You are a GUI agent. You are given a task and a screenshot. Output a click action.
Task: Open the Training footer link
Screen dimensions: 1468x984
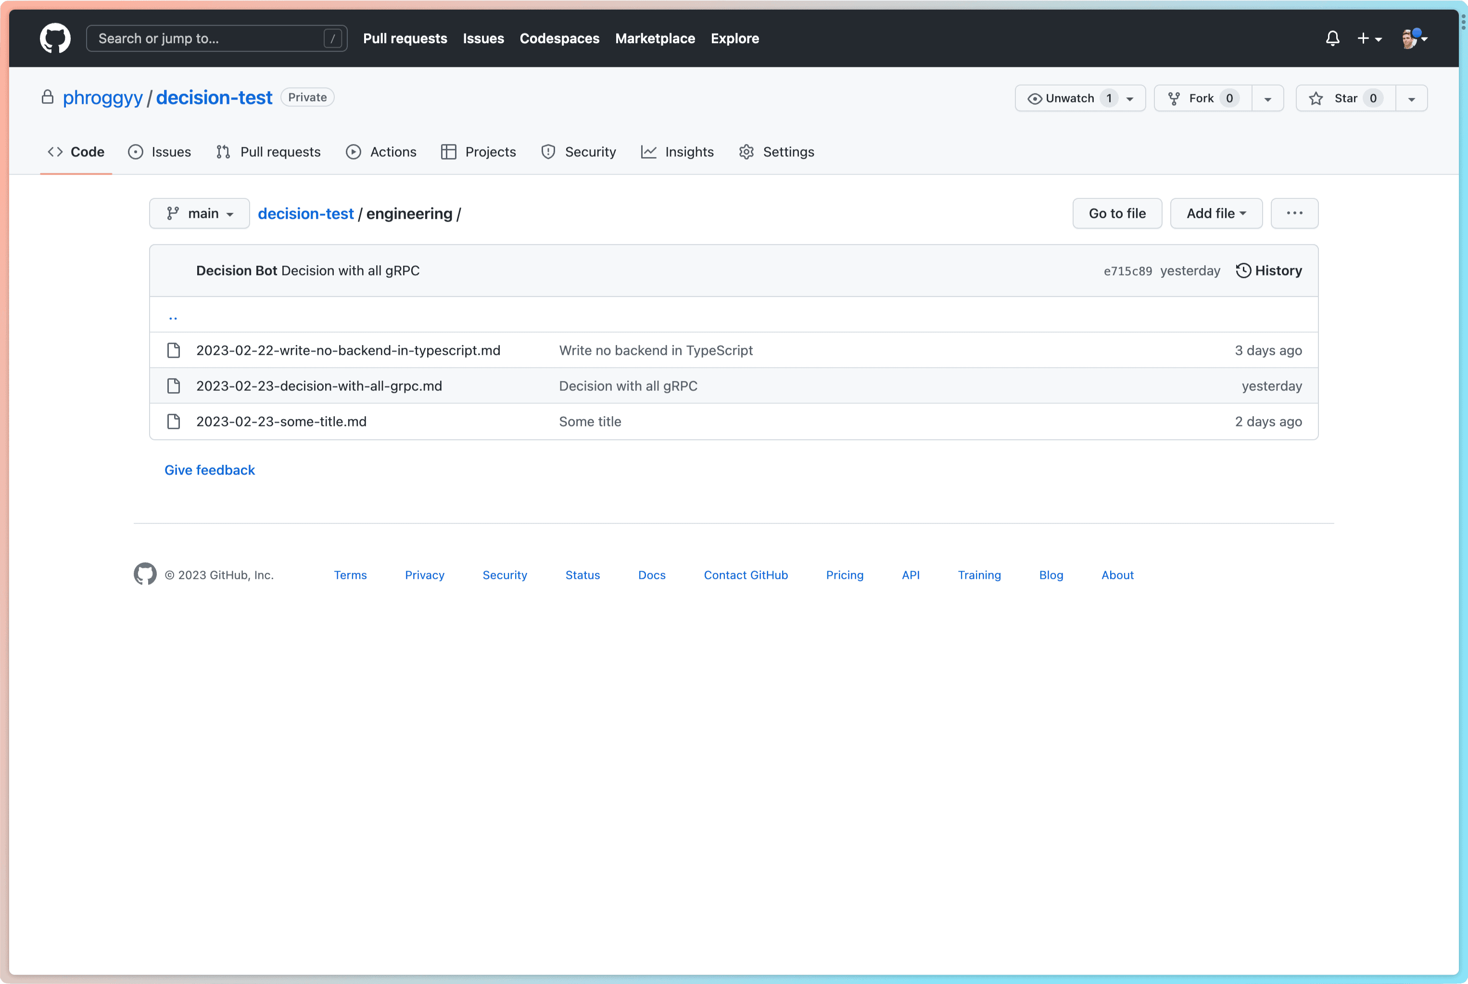[x=979, y=575]
